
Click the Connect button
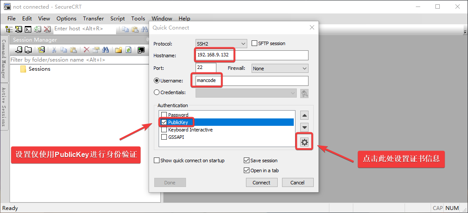pyautogui.click(x=261, y=183)
